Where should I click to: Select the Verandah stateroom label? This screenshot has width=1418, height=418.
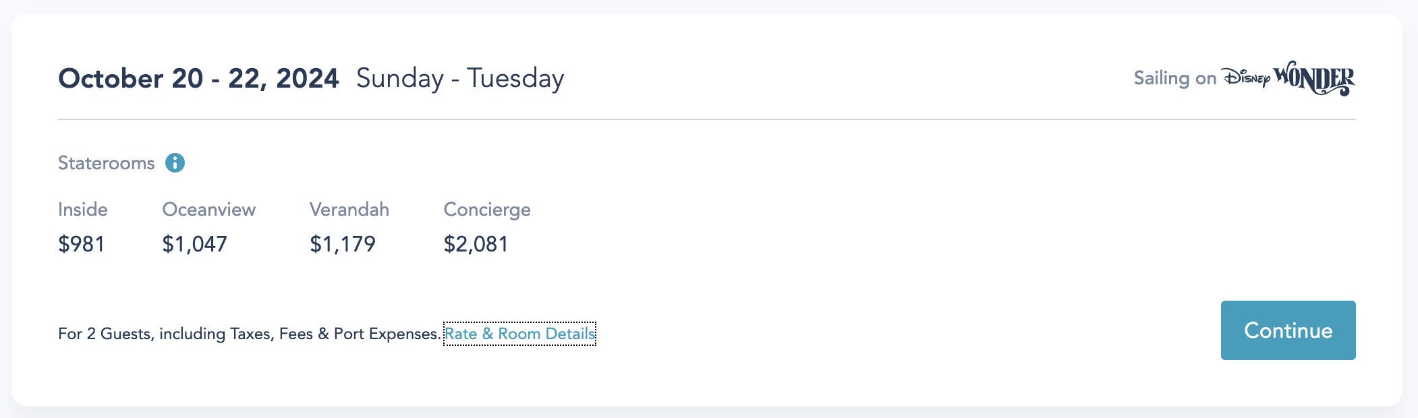349,210
